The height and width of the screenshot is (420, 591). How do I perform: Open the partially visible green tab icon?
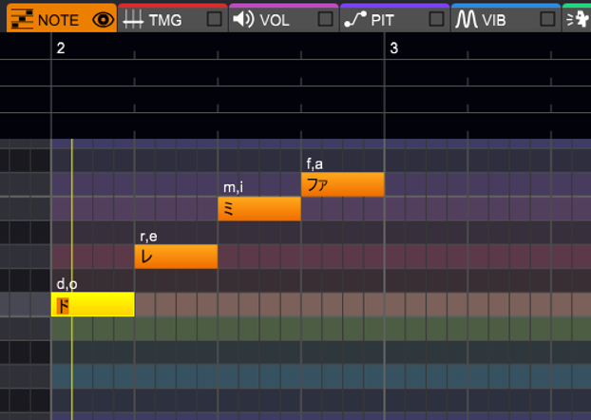pyautogui.click(x=579, y=20)
